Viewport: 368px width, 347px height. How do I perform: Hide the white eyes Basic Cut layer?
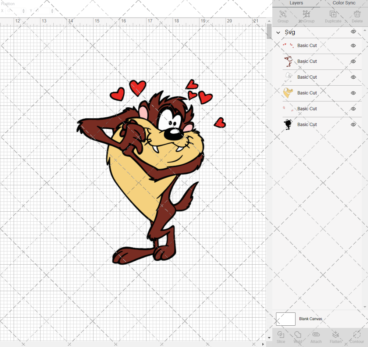pyautogui.click(x=353, y=77)
